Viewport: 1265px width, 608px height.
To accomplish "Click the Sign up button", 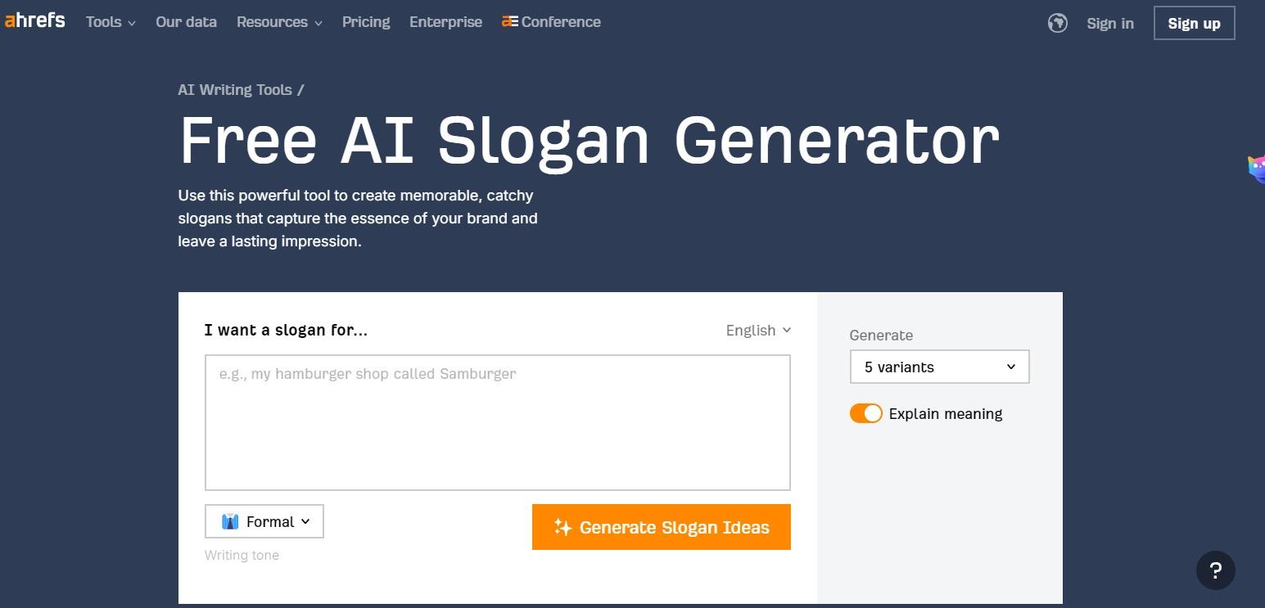I will 1194,23.
